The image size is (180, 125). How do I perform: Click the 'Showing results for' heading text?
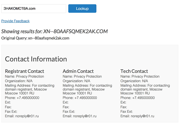tap(54, 31)
